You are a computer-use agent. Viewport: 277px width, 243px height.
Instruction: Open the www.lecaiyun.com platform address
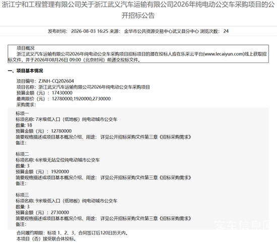[x=224, y=54]
